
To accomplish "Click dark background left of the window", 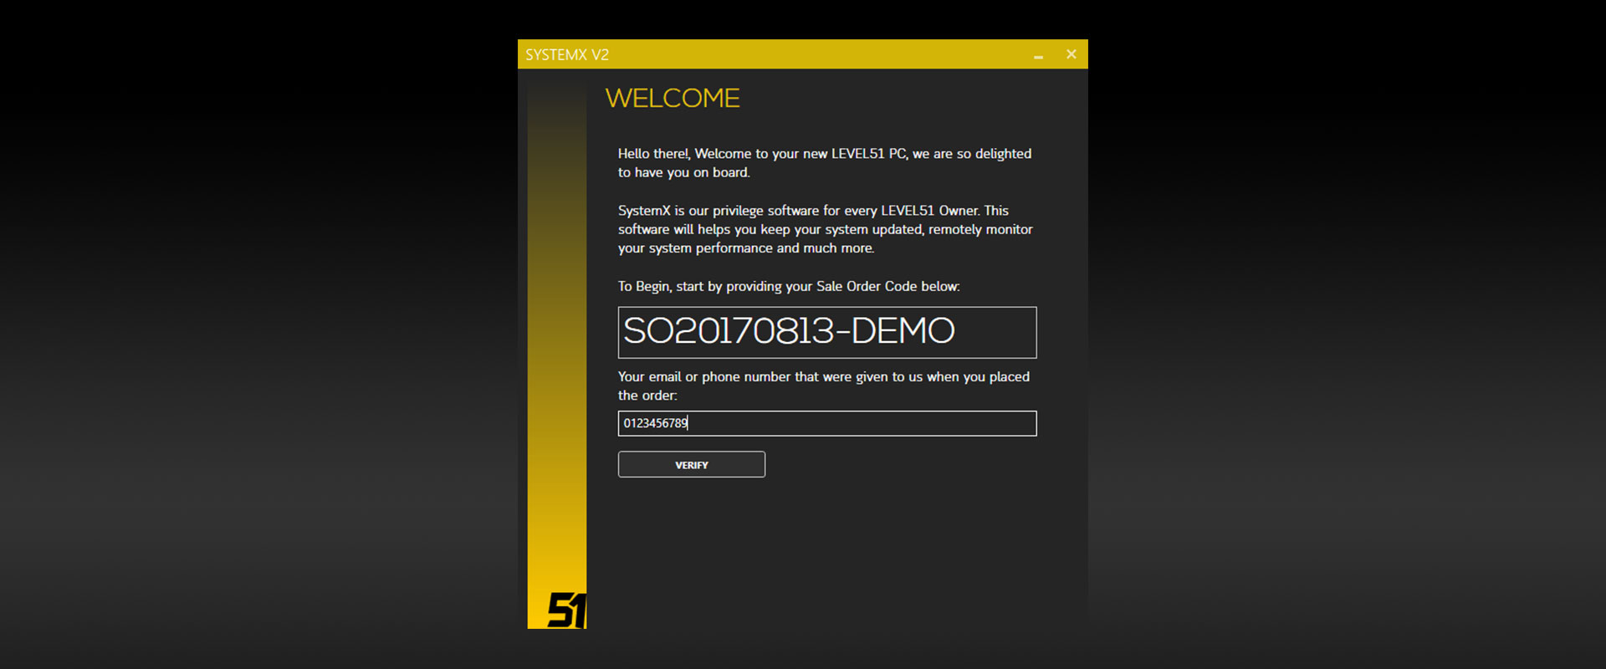I will point(251,334).
